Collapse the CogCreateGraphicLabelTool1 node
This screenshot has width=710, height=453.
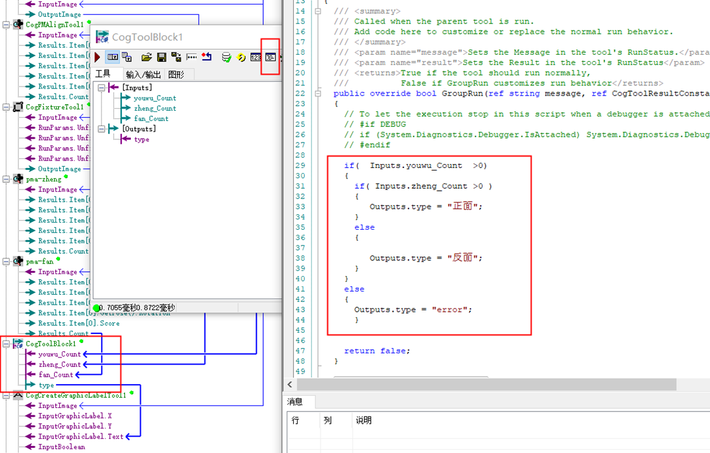pyautogui.click(x=6, y=395)
